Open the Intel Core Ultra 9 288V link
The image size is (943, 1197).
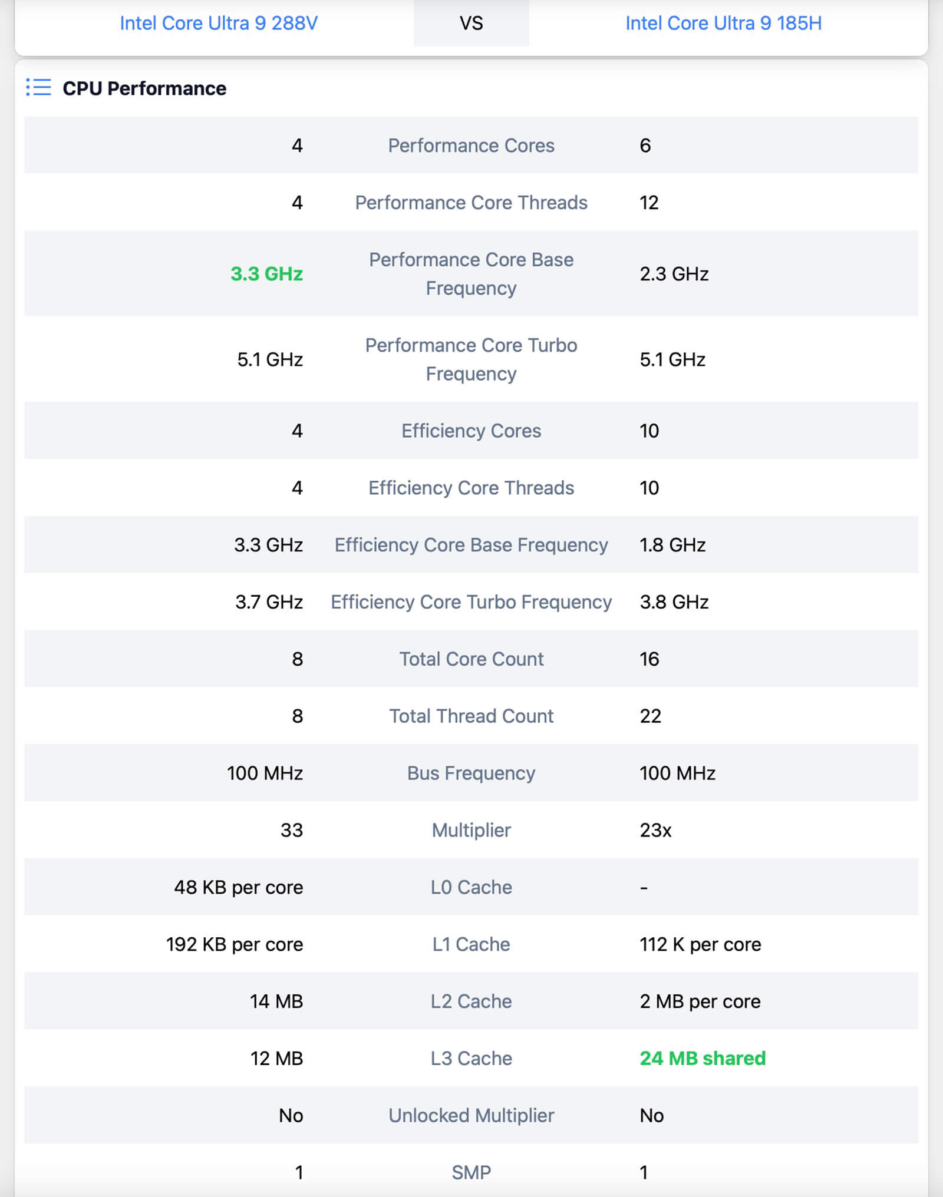[x=219, y=23]
